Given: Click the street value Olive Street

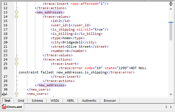Looking at the screenshot, I should pos(79,47).
